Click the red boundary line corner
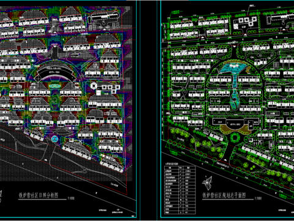The width and height of the screenshot is (294, 221). [127, 194]
